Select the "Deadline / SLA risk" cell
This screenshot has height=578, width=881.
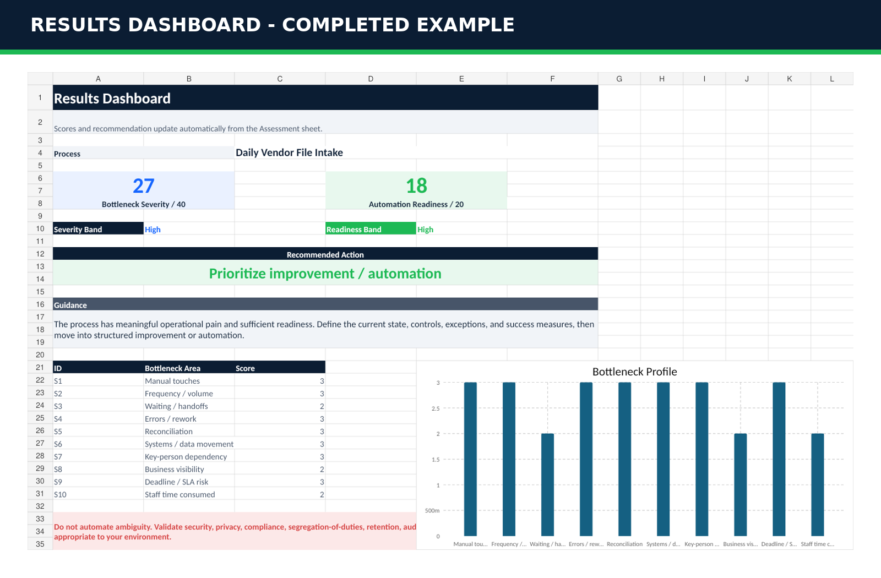click(x=189, y=482)
